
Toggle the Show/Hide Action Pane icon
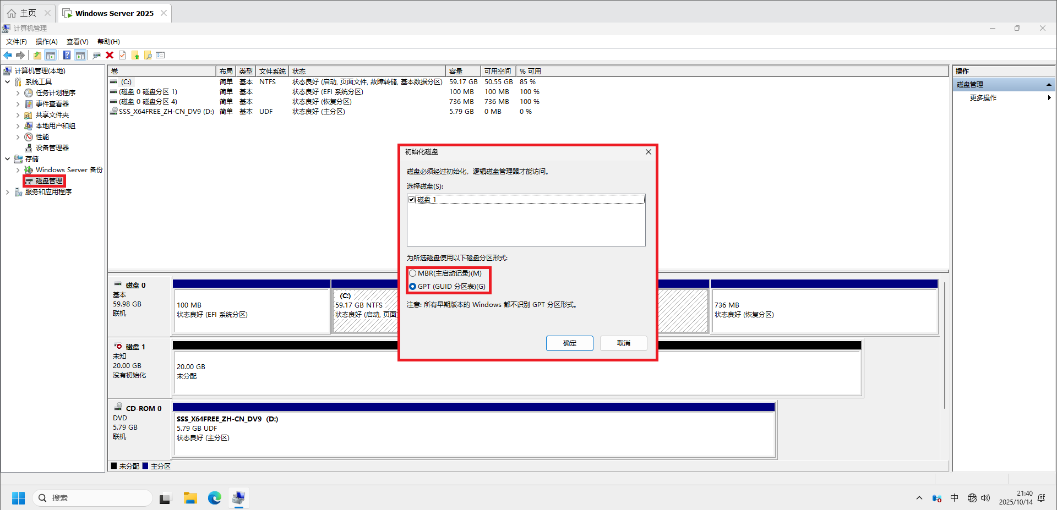(80, 55)
